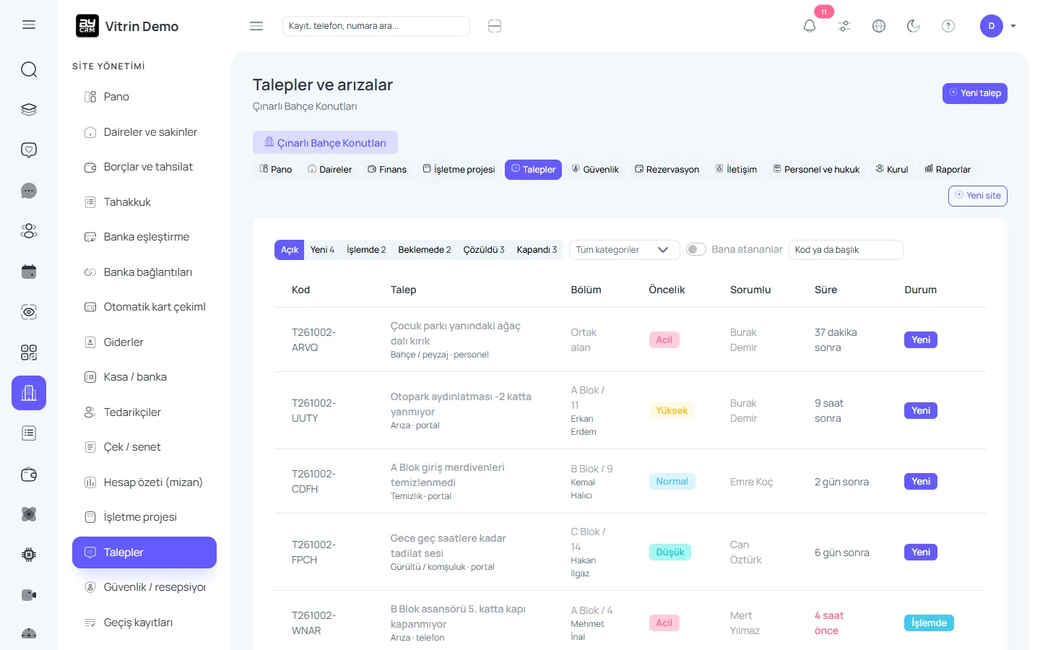Screen dimensions: 1040x650
Task: Filter by İşlemde 2 status
Action: 366,250
